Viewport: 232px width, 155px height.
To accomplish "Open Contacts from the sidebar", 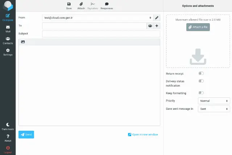I will pyautogui.click(x=8, y=41).
